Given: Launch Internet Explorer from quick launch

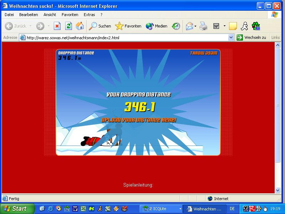Looking at the screenshot, I should pos(50,209).
